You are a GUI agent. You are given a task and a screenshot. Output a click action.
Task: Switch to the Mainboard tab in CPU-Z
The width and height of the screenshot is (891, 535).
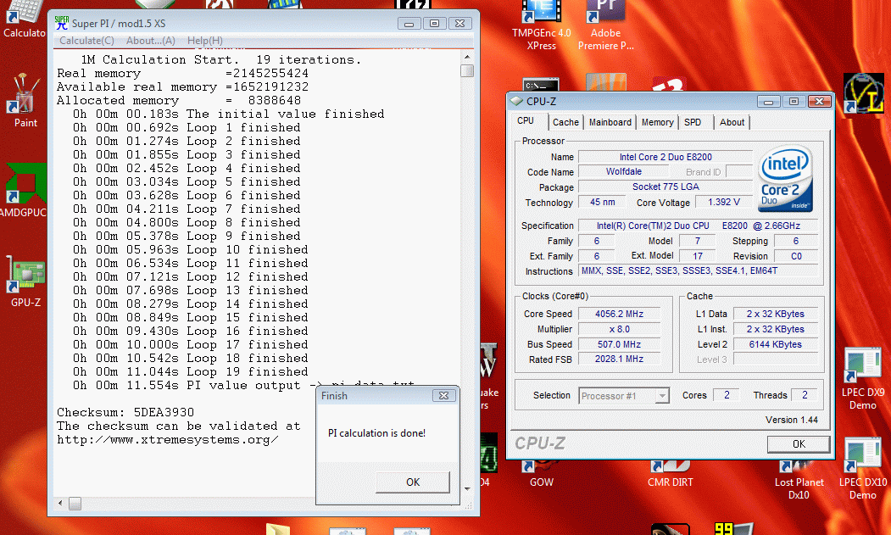coord(610,122)
